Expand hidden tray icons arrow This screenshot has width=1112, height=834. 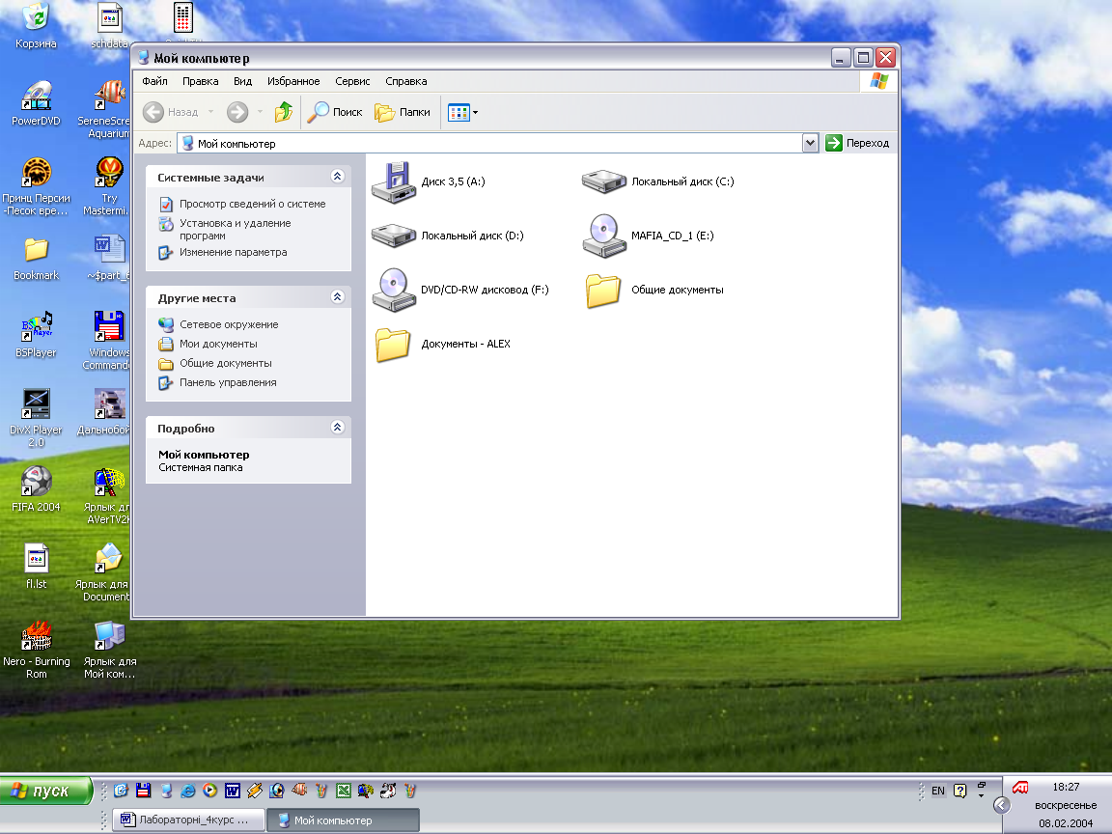point(1001,805)
